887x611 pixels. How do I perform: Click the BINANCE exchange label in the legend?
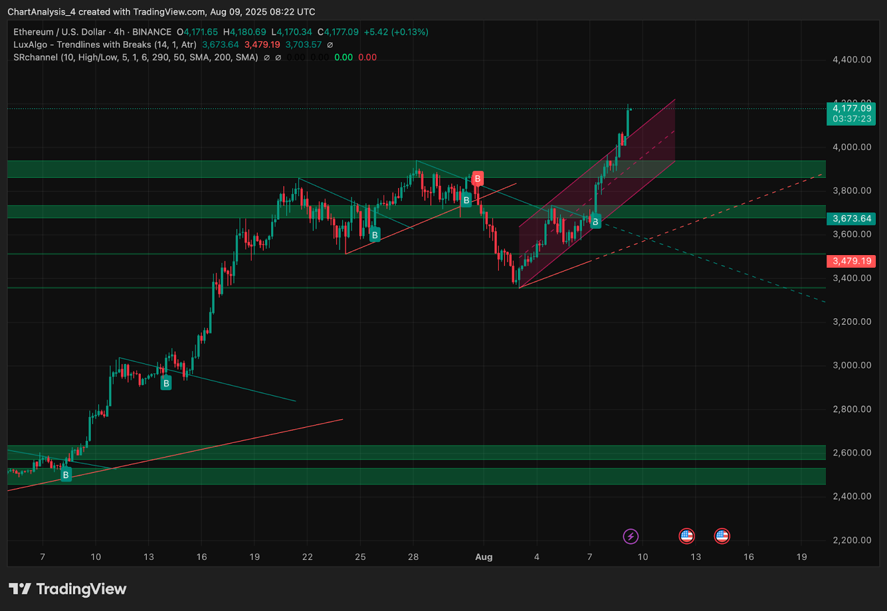point(151,32)
